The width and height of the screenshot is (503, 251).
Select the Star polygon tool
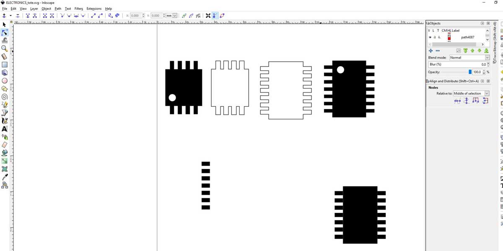click(x=5, y=89)
